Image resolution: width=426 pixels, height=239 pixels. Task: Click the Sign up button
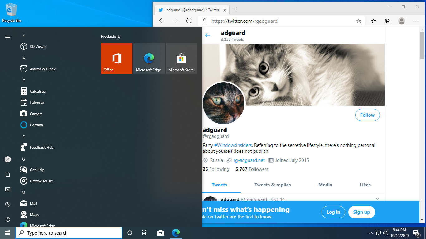(361, 212)
